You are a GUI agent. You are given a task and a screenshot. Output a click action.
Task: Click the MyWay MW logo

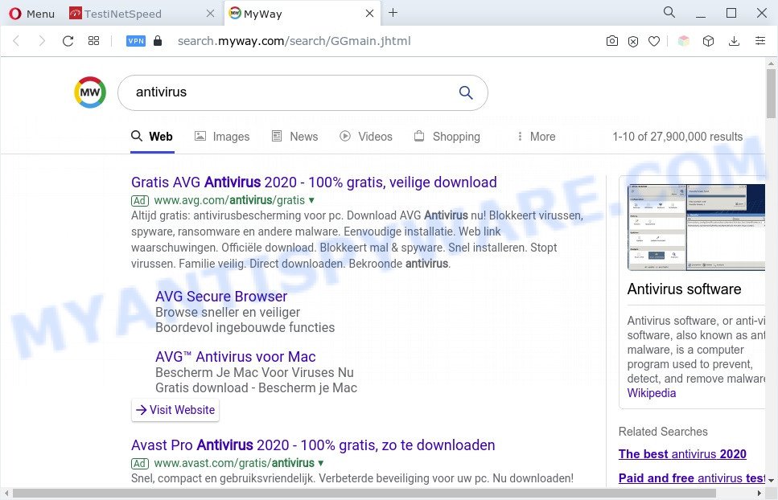(90, 92)
